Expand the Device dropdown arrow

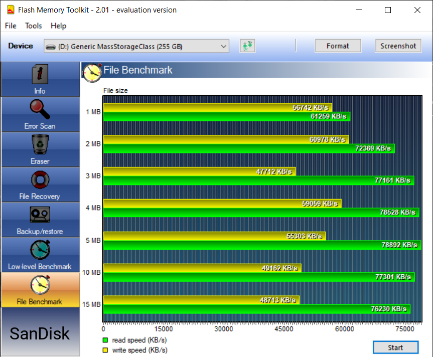pyautogui.click(x=224, y=46)
